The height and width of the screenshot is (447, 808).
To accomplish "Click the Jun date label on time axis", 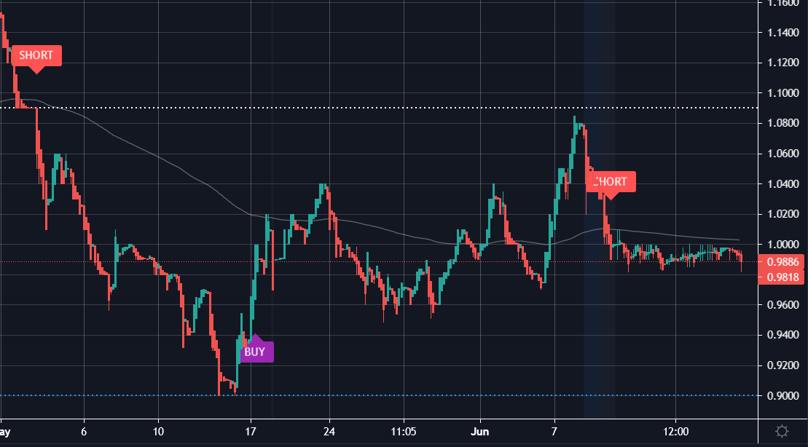I will (x=480, y=430).
